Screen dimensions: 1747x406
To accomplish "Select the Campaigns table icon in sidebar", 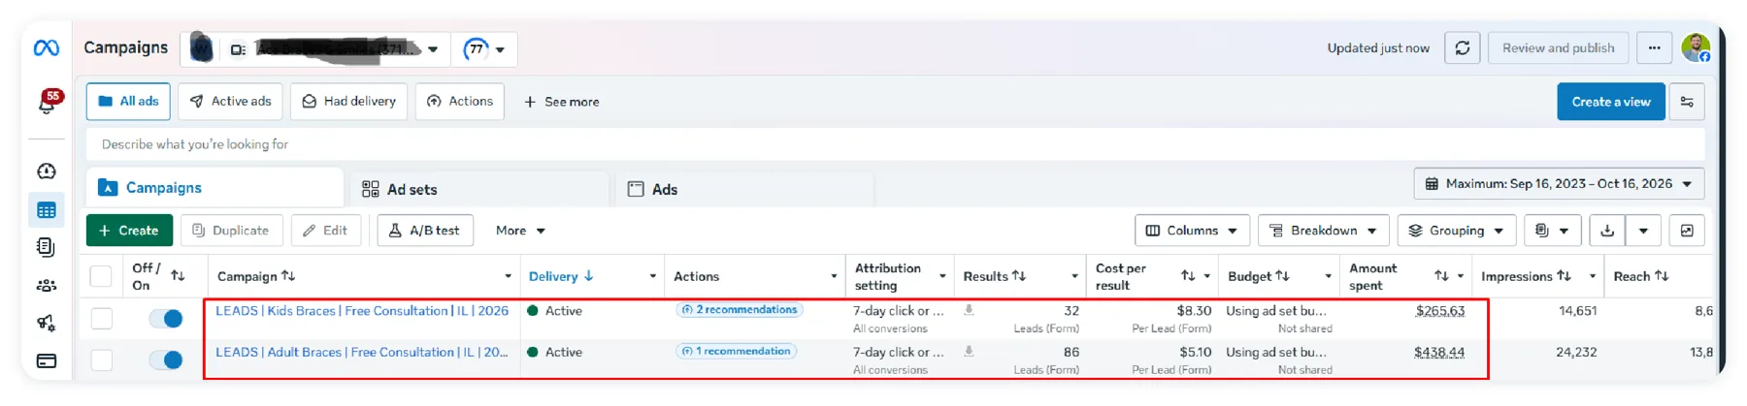I will click(46, 209).
